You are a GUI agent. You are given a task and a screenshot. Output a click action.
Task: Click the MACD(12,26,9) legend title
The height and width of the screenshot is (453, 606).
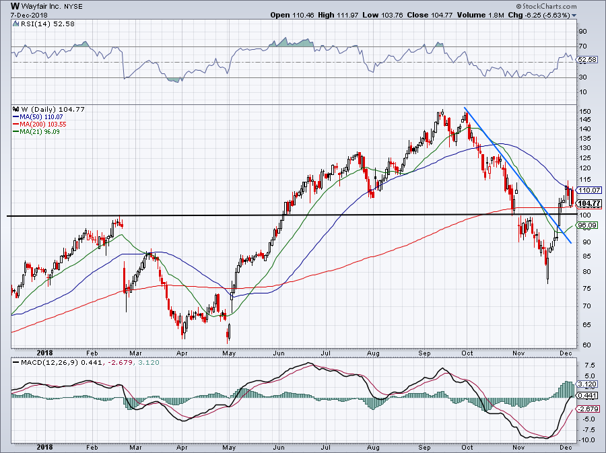pyautogui.click(x=50, y=363)
